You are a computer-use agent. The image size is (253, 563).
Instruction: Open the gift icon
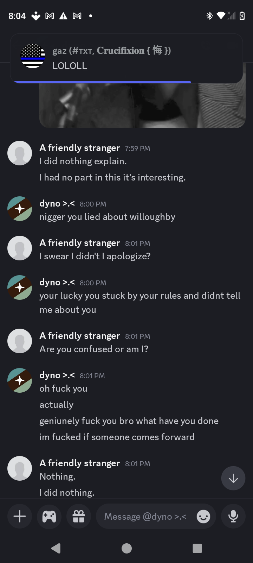click(79, 517)
